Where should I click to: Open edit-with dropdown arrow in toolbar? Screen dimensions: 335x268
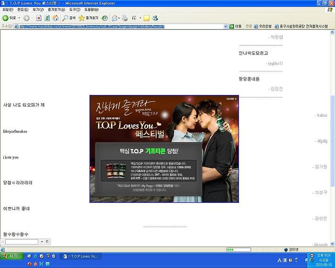point(141,18)
